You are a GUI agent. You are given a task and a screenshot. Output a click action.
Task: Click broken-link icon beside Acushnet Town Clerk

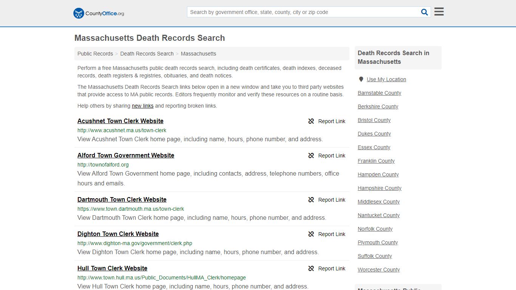pyautogui.click(x=311, y=121)
